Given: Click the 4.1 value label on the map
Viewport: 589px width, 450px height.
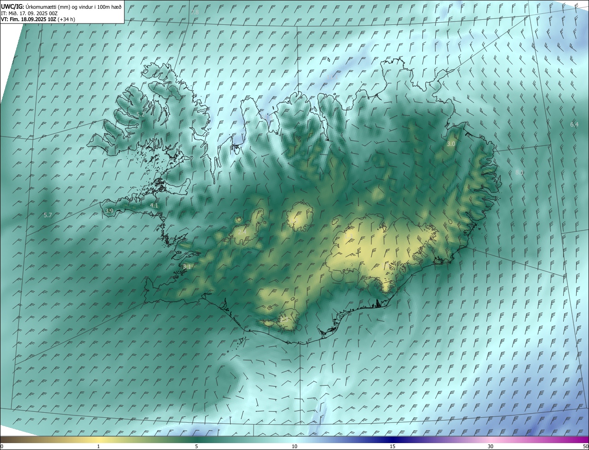Looking at the screenshot, I should pos(154,205).
